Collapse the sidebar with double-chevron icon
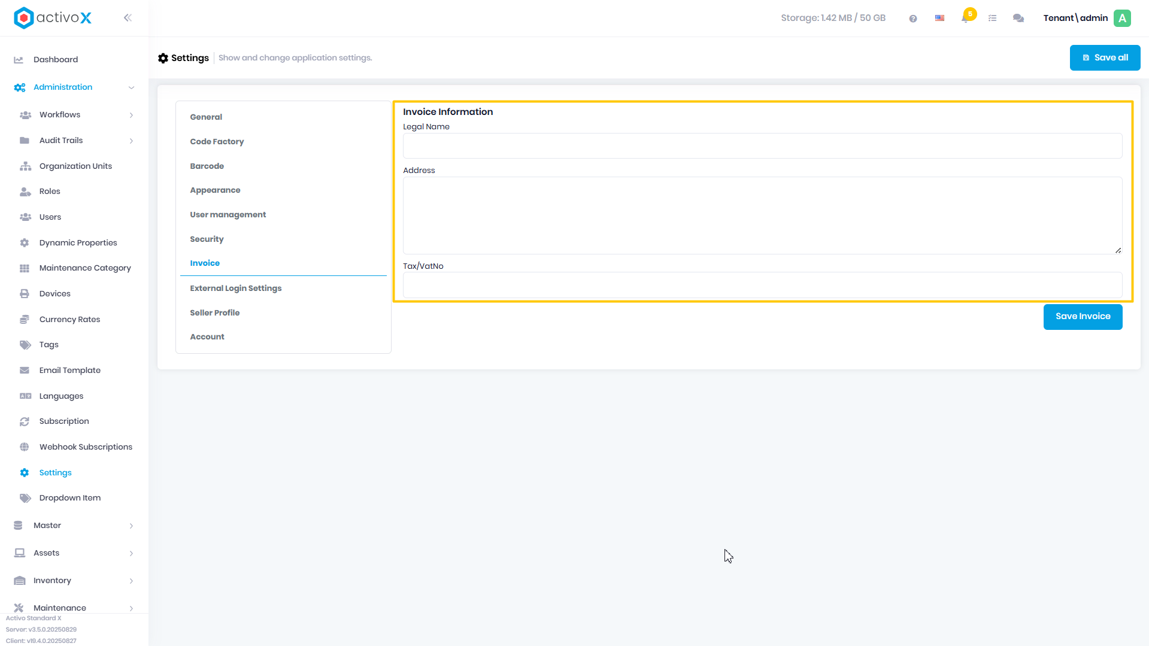 (x=128, y=18)
